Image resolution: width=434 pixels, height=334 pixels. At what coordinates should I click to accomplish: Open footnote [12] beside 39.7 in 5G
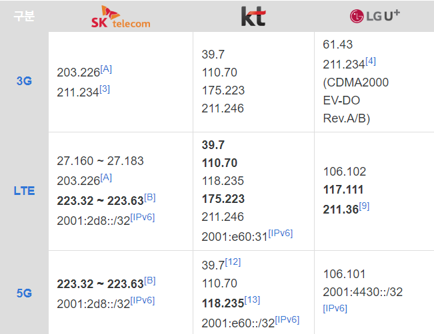[233, 262]
